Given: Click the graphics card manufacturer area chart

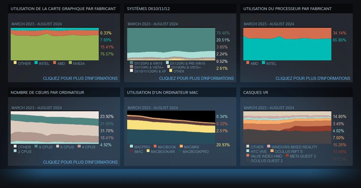Looking at the screenshot, I should pyautogui.click(x=55, y=44).
